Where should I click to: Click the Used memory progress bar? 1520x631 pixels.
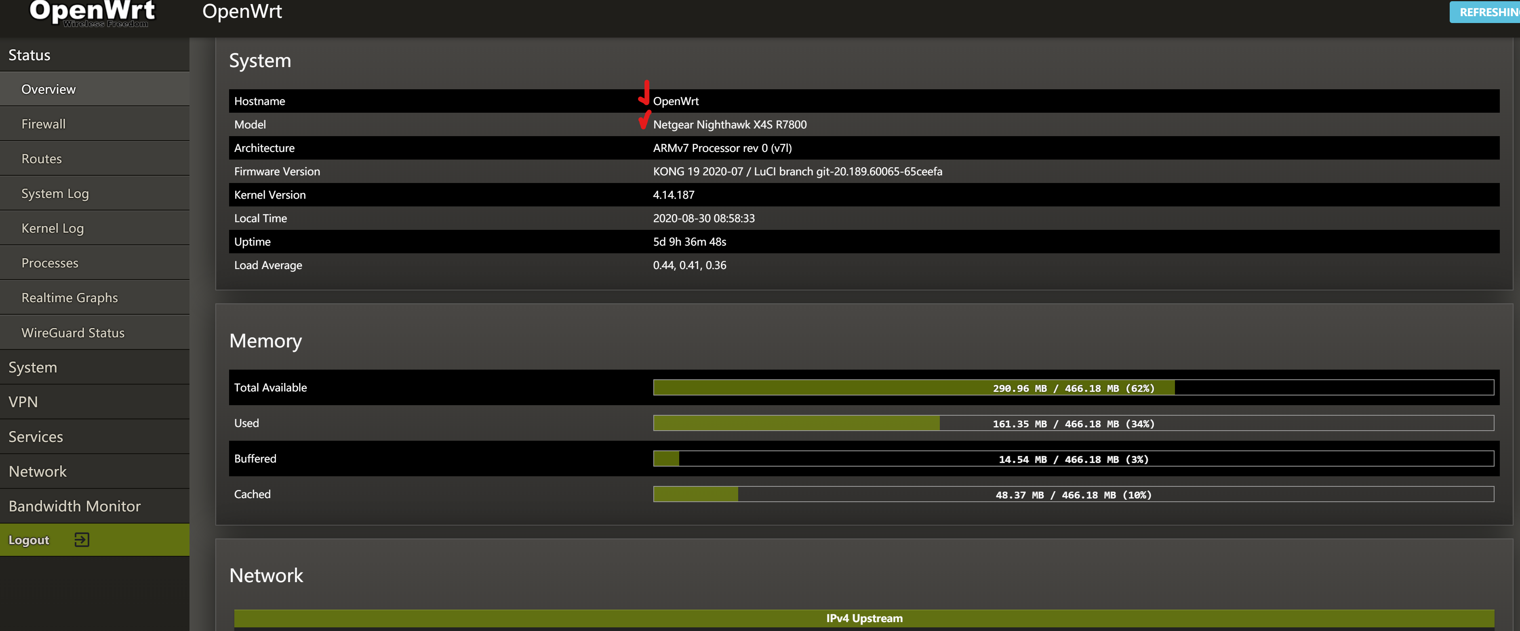click(1073, 423)
